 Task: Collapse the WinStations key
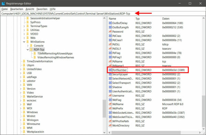click(x=24, y=42)
